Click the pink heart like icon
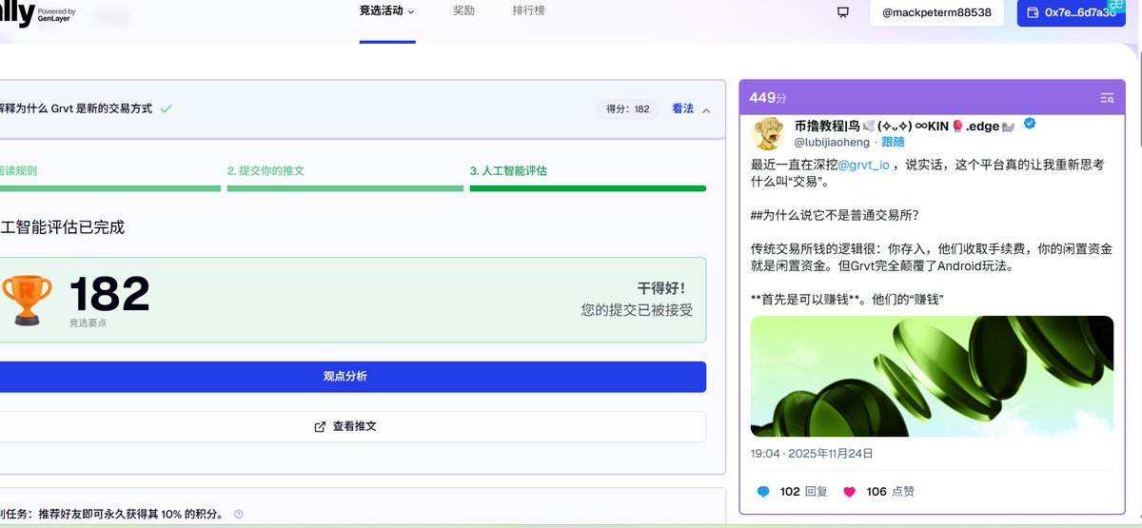 tap(849, 492)
